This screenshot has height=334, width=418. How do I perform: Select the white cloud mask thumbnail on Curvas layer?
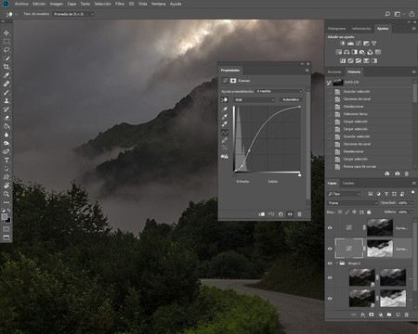[380, 249]
